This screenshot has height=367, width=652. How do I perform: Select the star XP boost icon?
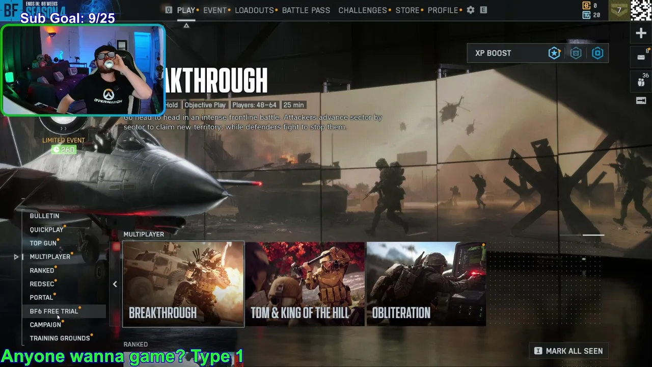(554, 53)
